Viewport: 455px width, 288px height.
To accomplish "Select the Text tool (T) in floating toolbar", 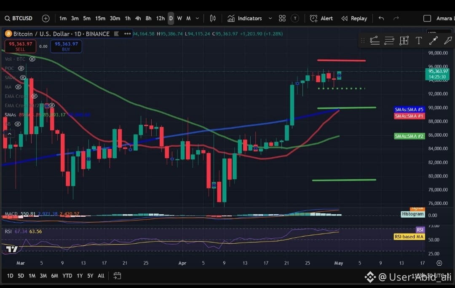I will point(418,40).
